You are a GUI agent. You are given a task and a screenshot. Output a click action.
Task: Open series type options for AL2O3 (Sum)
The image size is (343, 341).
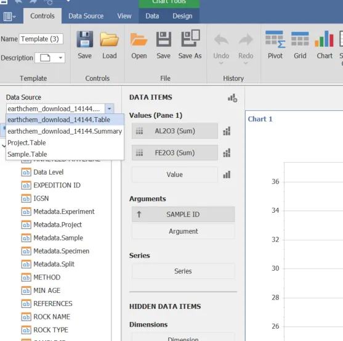[x=227, y=131]
